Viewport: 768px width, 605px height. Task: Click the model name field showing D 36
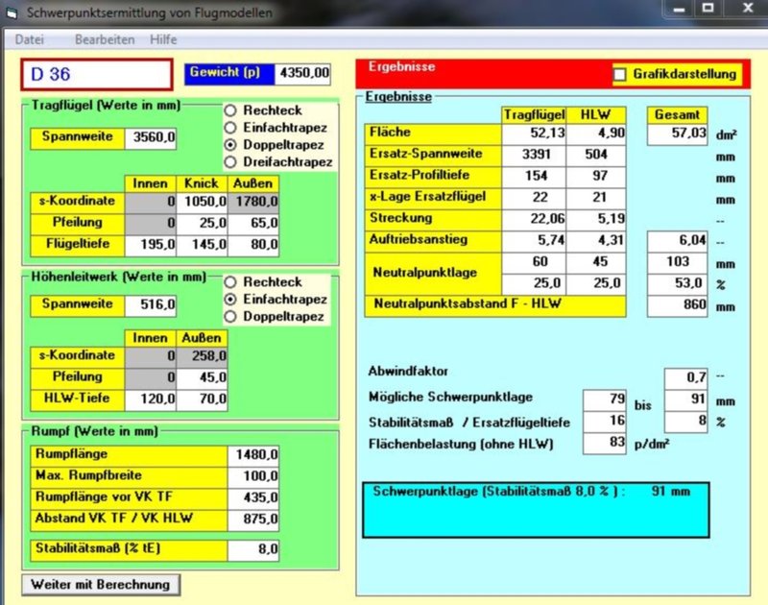[x=96, y=74]
